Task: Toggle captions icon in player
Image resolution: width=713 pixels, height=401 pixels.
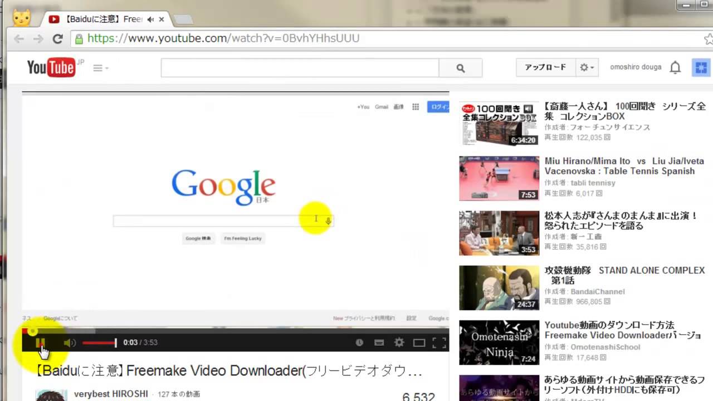Action: (x=379, y=343)
